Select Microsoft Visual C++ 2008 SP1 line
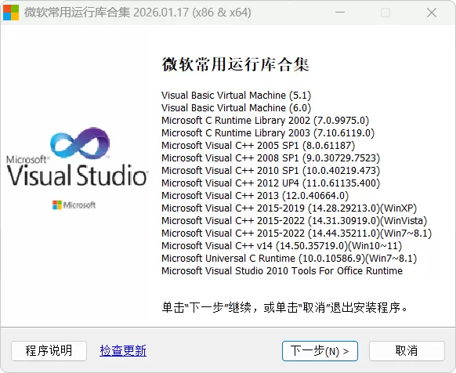Image resolution: width=456 pixels, height=373 pixels. point(271,158)
